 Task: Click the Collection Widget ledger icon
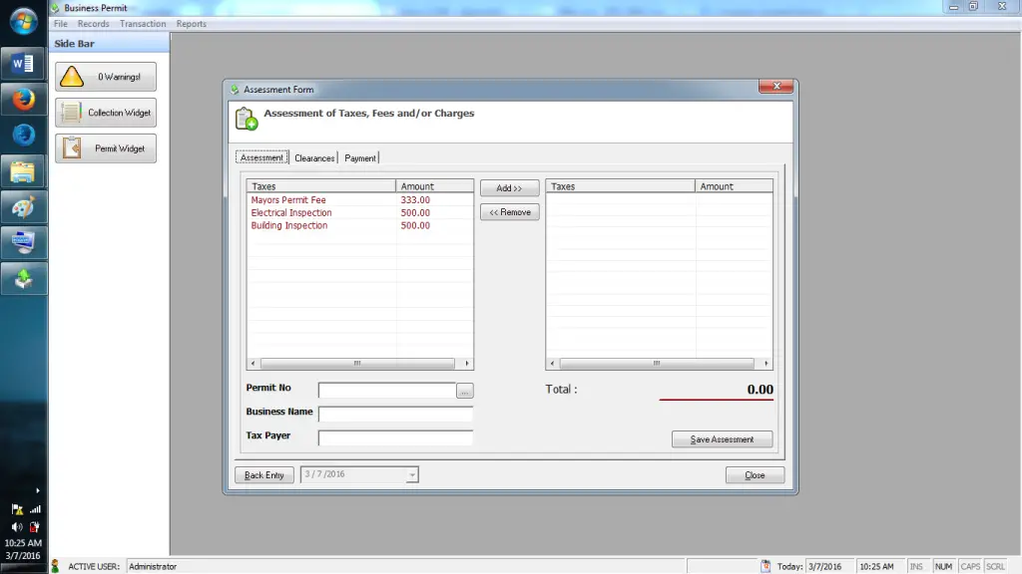pos(71,113)
